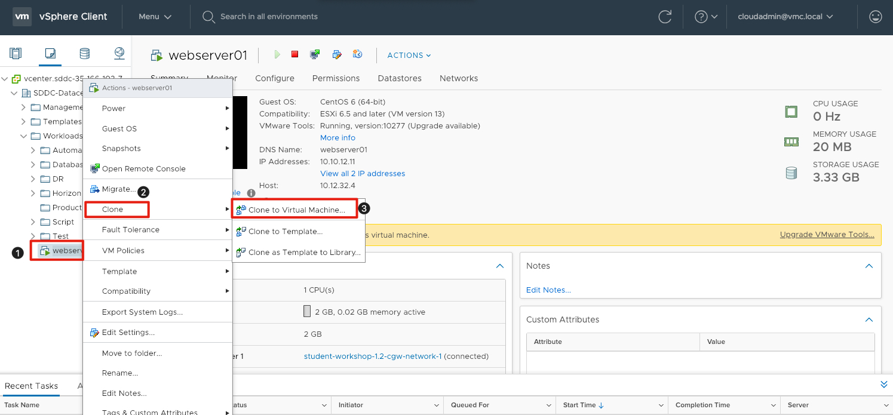Image resolution: width=893 pixels, height=415 pixels.
Task: Collapse the Notes panel
Action: pyautogui.click(x=869, y=266)
